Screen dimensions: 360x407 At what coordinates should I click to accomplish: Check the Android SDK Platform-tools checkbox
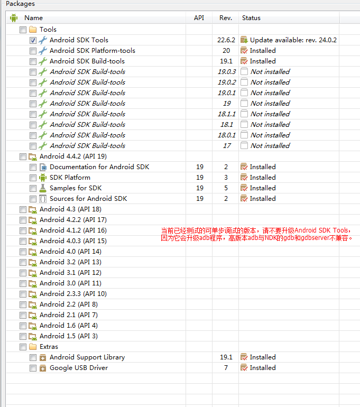pyautogui.click(x=33, y=51)
